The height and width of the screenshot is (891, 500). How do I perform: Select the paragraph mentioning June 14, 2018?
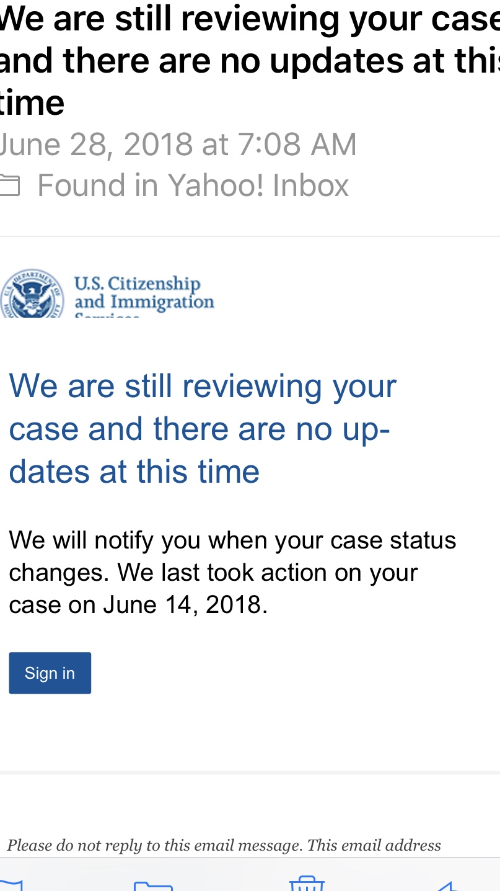(x=232, y=572)
